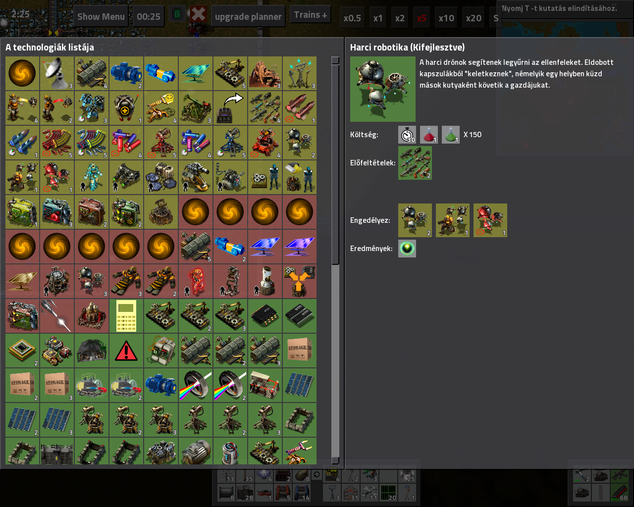Click the green science pack cost icon
The width and height of the screenshot is (634, 507).
pos(451,135)
